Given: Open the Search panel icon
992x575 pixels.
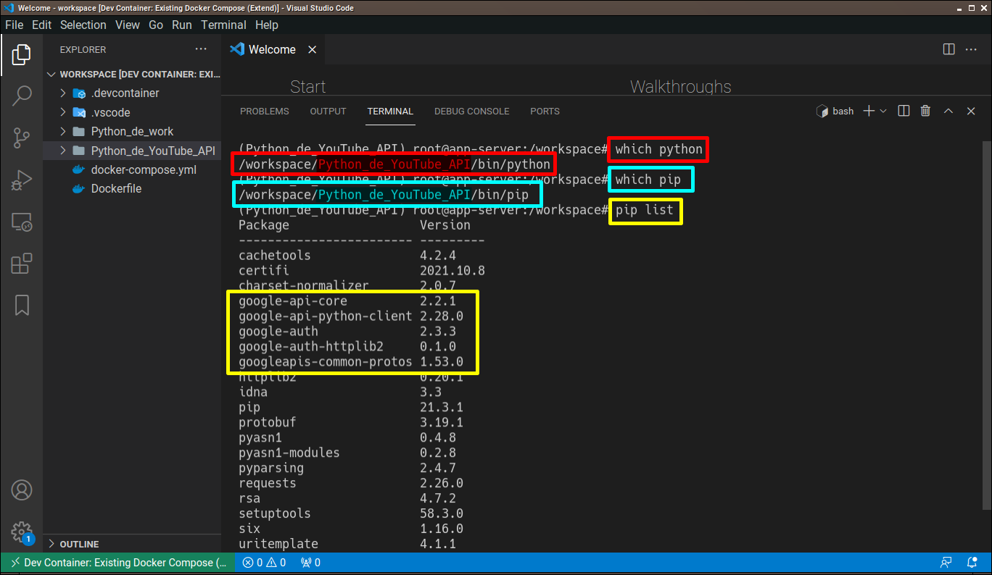Looking at the screenshot, I should click(22, 95).
